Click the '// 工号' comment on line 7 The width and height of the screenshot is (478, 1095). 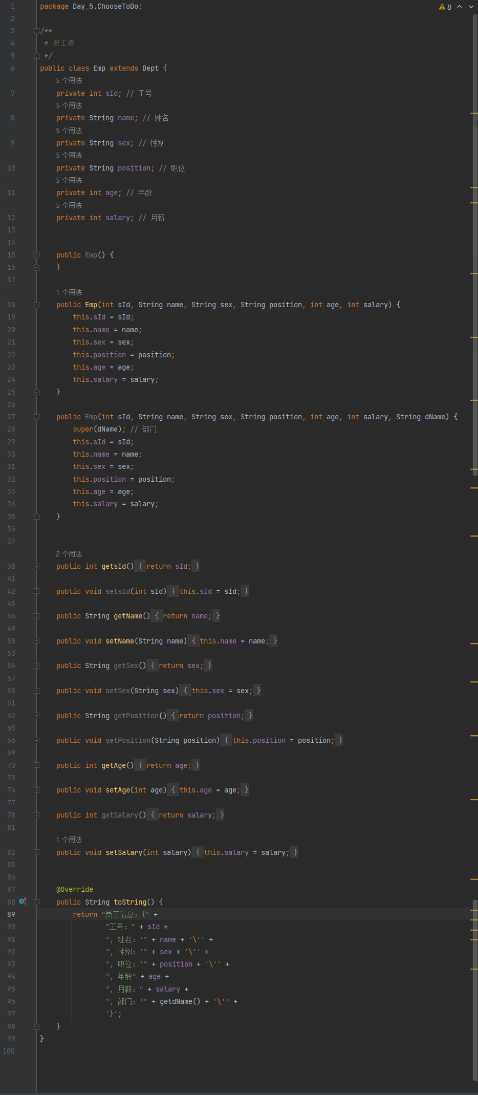(139, 93)
